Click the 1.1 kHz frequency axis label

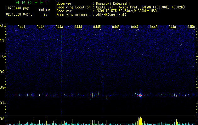tap(3, 41)
